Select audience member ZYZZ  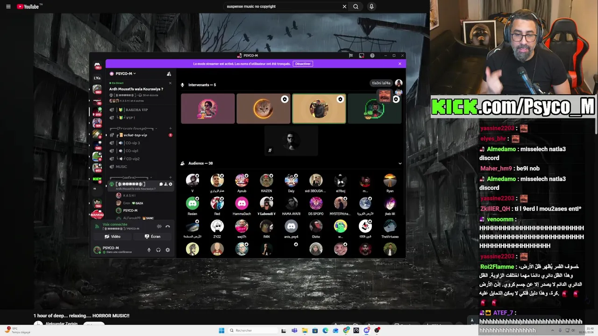(x=217, y=229)
